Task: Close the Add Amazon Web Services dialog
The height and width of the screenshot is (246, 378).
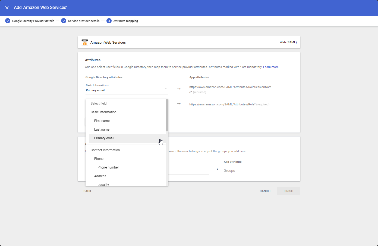Action: tap(7, 8)
